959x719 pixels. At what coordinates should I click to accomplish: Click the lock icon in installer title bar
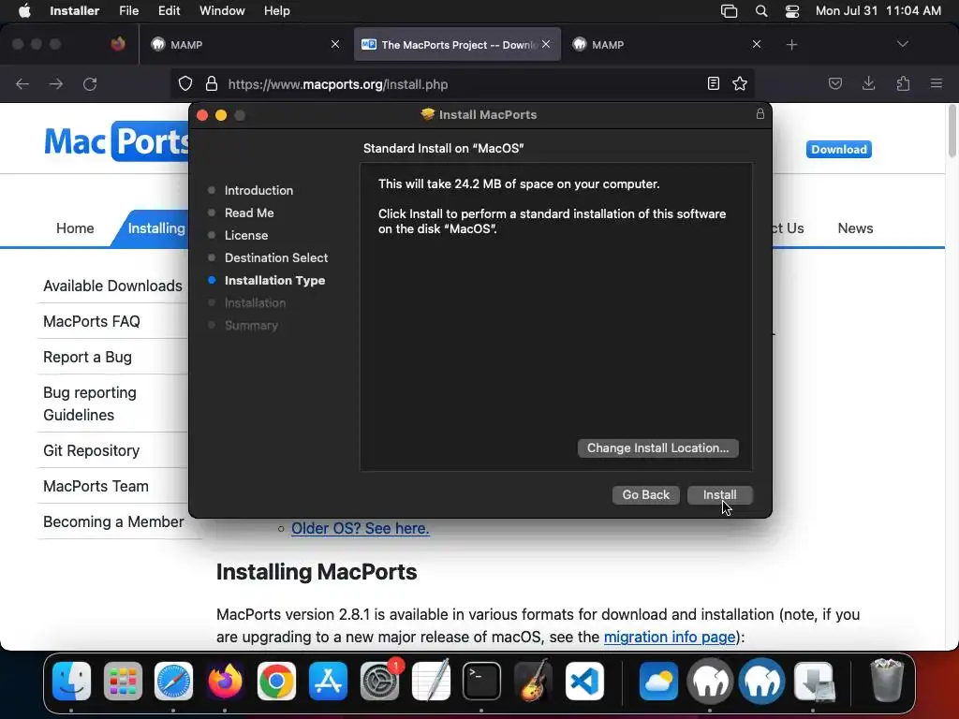pos(760,113)
